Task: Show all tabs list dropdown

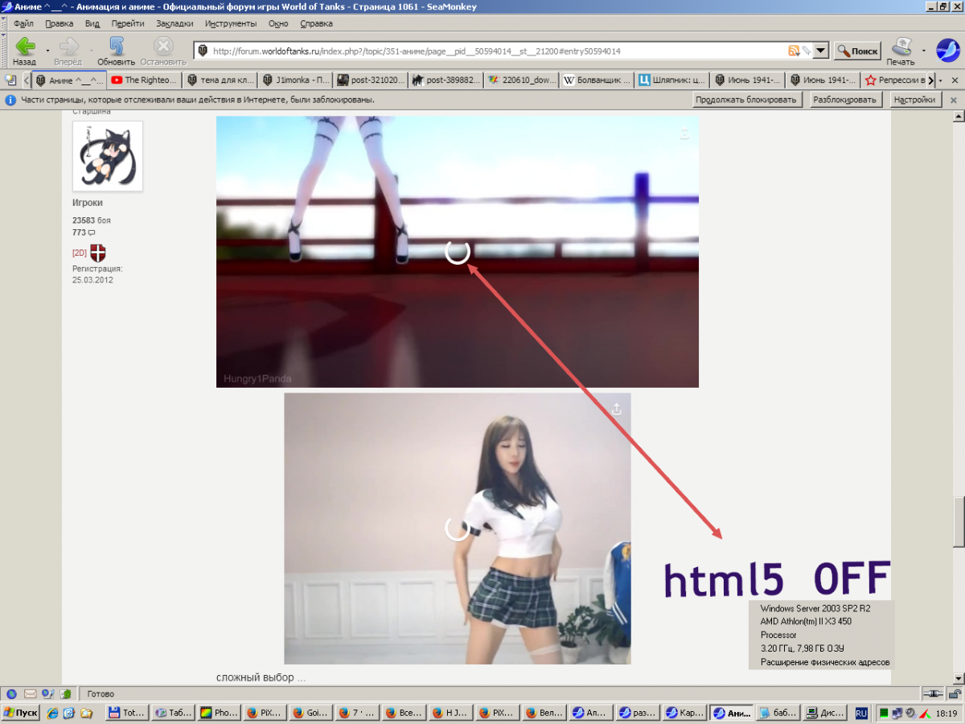Action: point(942,80)
